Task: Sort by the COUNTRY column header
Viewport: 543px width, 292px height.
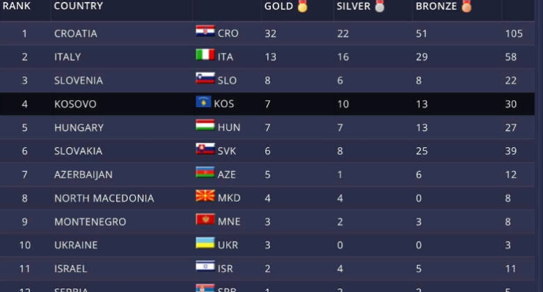Action: click(x=79, y=6)
